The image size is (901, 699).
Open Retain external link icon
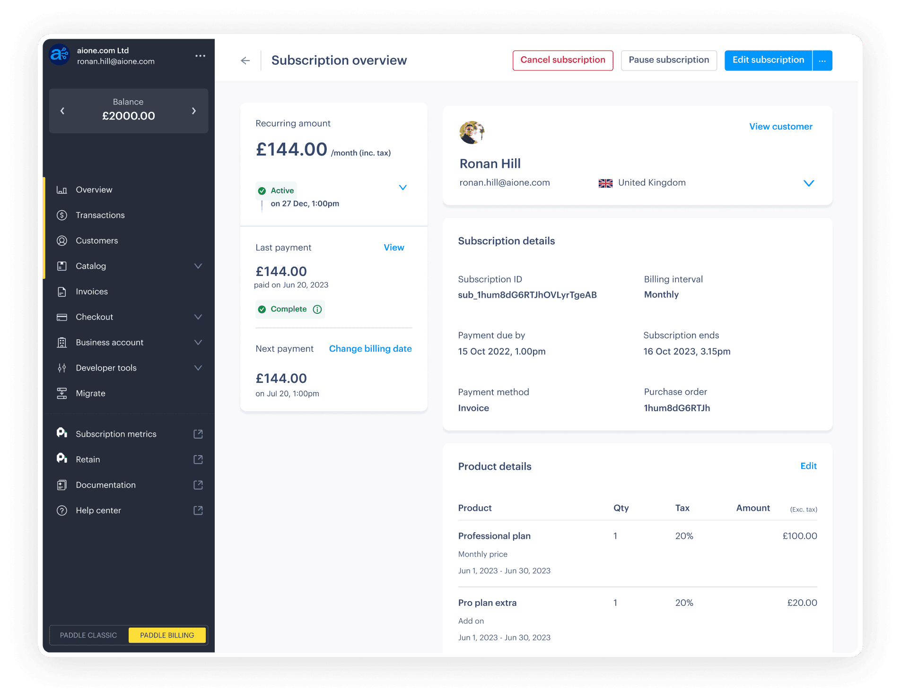click(198, 459)
